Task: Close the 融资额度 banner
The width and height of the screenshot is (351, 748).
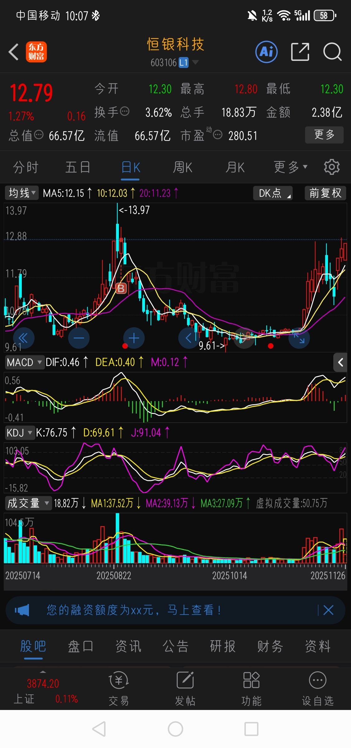Action: pos(328,610)
